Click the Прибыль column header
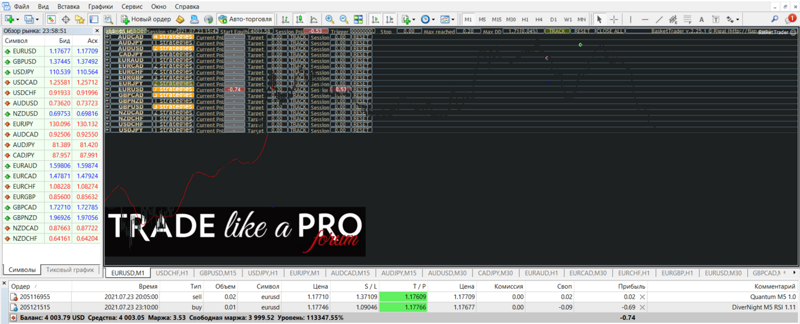800x324 pixels. (632, 287)
